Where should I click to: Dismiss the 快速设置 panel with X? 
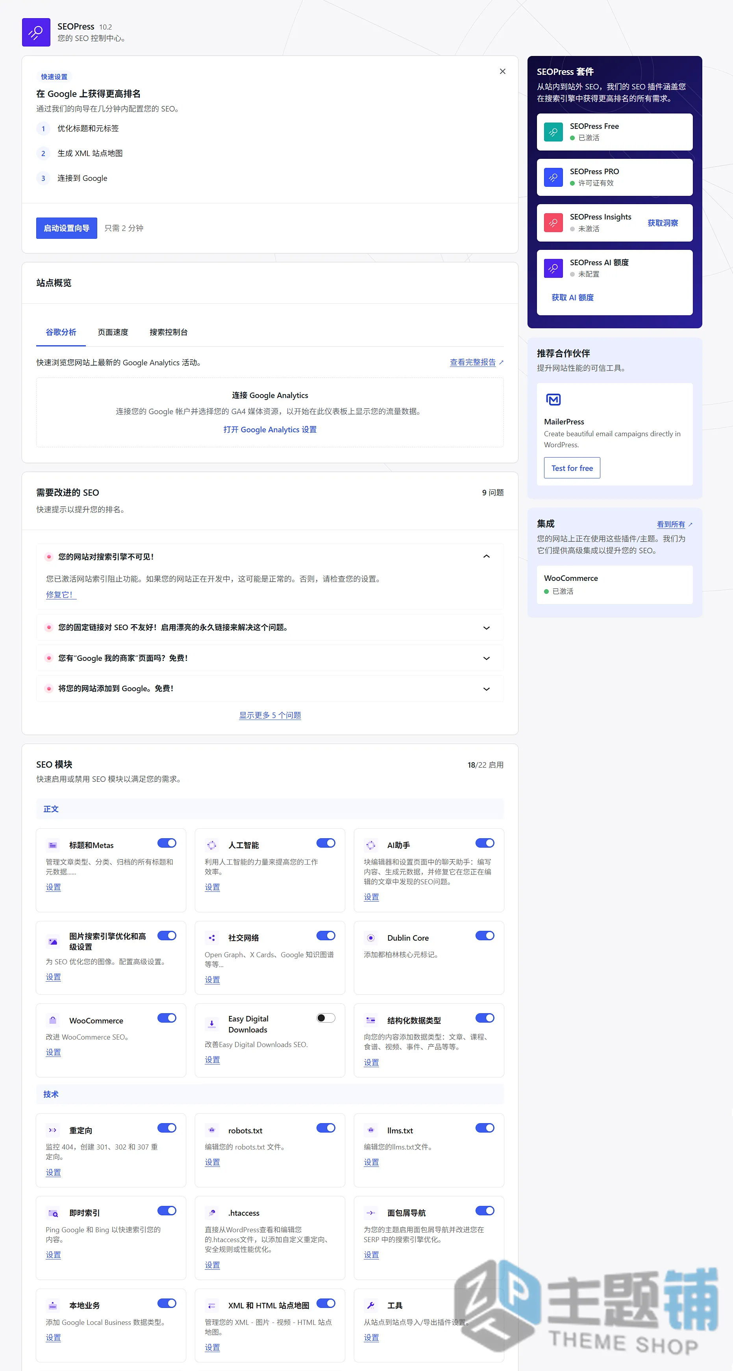point(502,71)
